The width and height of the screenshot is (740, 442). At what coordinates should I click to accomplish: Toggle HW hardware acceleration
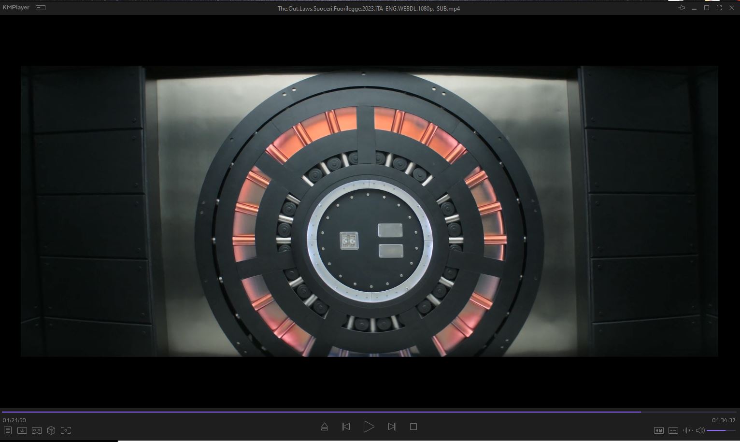[658, 430]
